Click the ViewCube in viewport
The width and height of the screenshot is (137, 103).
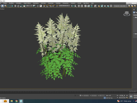[127, 13]
